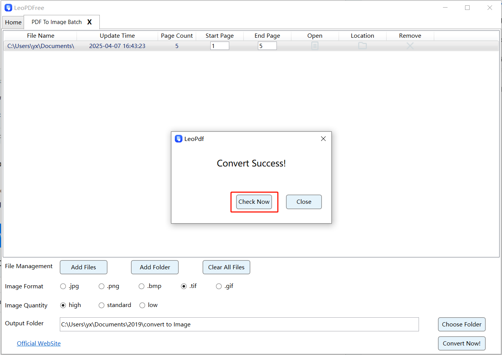Click the Location folder icon in row

[x=362, y=46]
